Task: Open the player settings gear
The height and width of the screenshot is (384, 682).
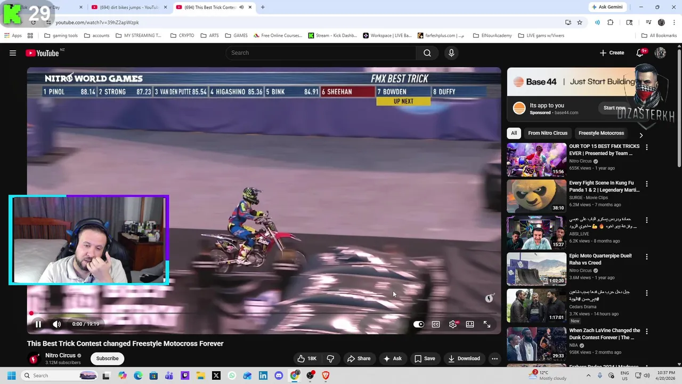Action: click(453, 324)
